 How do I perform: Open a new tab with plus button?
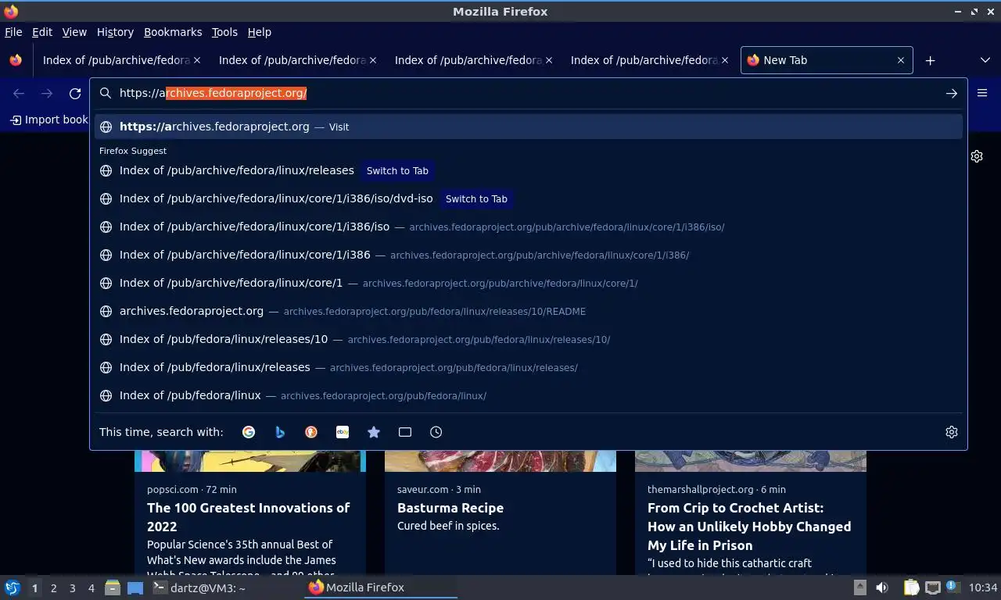click(930, 60)
